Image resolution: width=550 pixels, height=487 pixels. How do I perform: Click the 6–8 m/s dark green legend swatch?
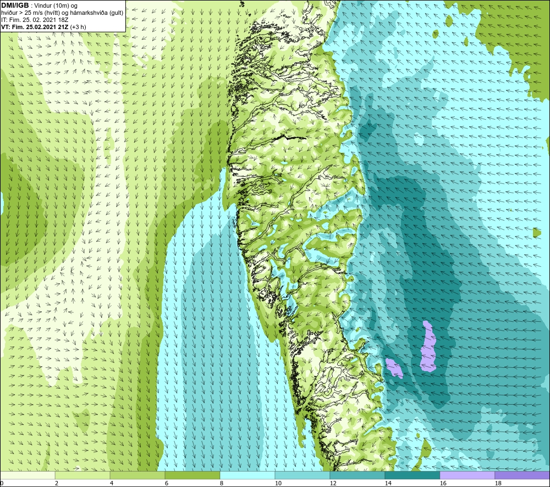pyautogui.click(x=193, y=475)
